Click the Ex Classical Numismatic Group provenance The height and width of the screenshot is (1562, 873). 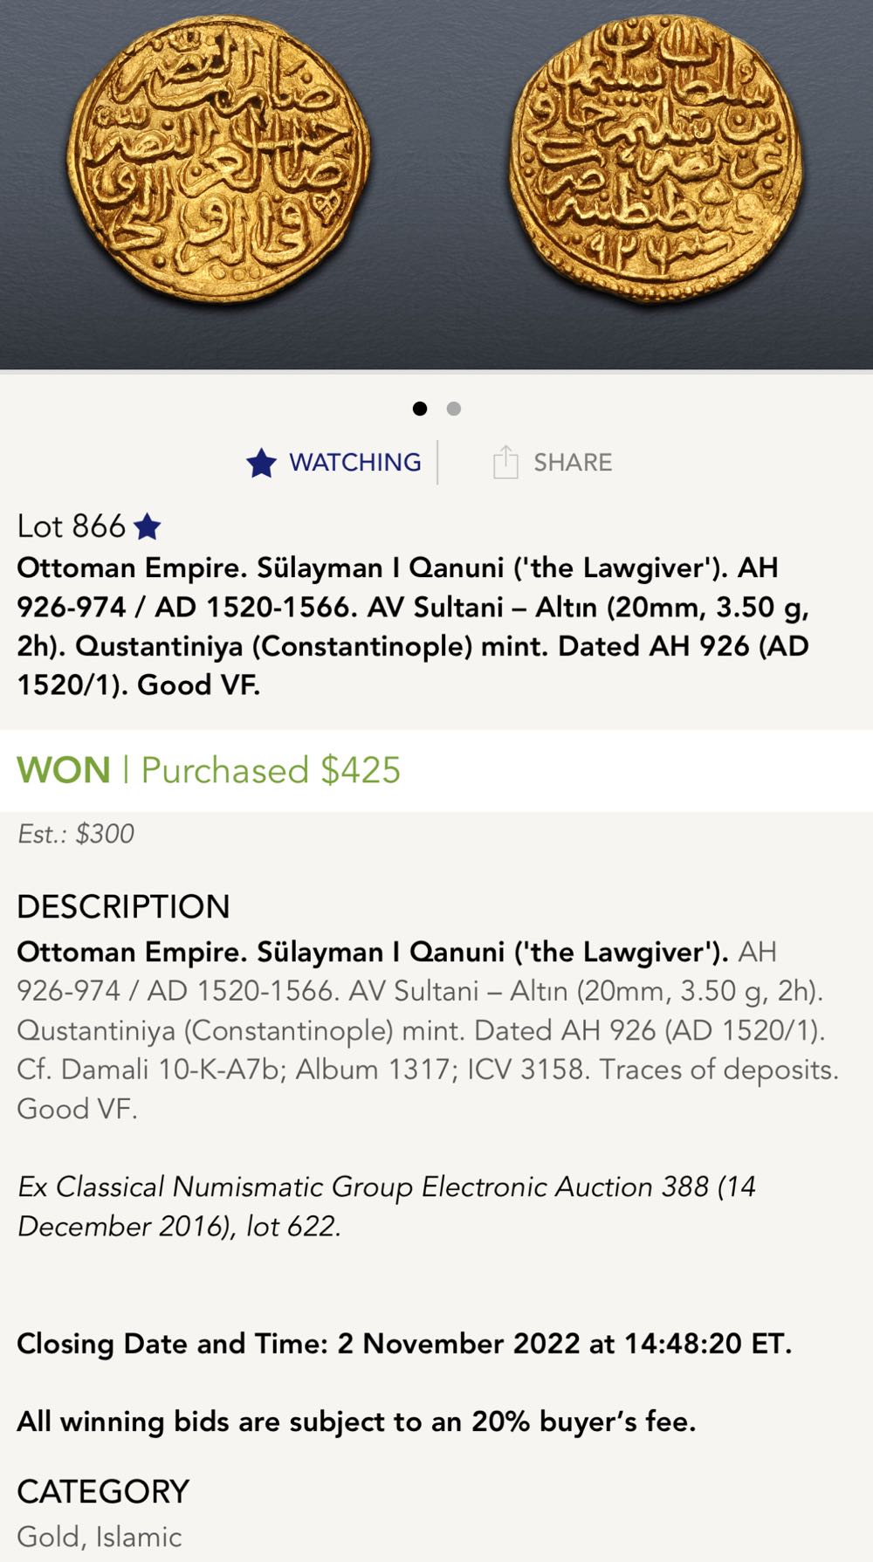(387, 1206)
